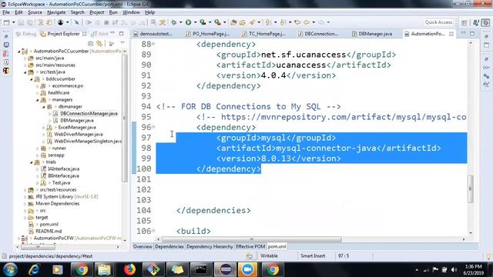This screenshot has width=493, height=277.
Task: Fold the dependency block at line 96
Action: pyautogui.click(x=153, y=127)
